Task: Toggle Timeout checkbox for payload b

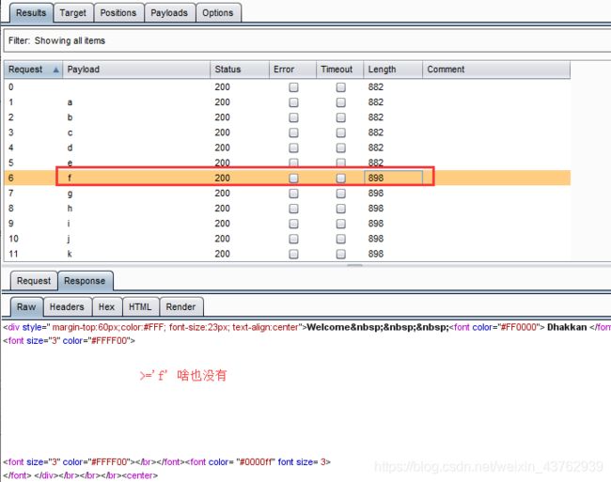Action: [340, 117]
